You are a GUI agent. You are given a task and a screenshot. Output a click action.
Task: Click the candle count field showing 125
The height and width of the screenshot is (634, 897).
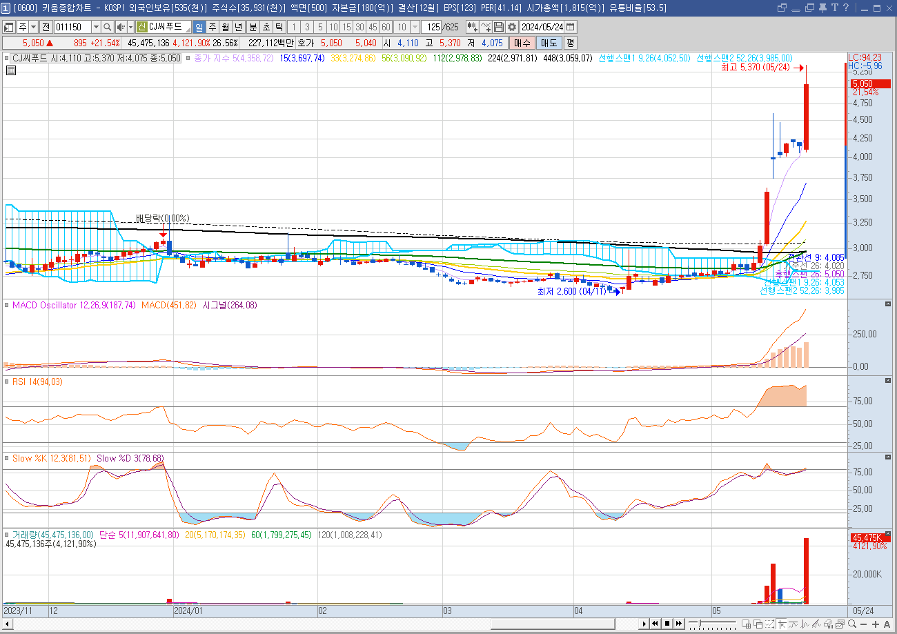[x=431, y=27]
